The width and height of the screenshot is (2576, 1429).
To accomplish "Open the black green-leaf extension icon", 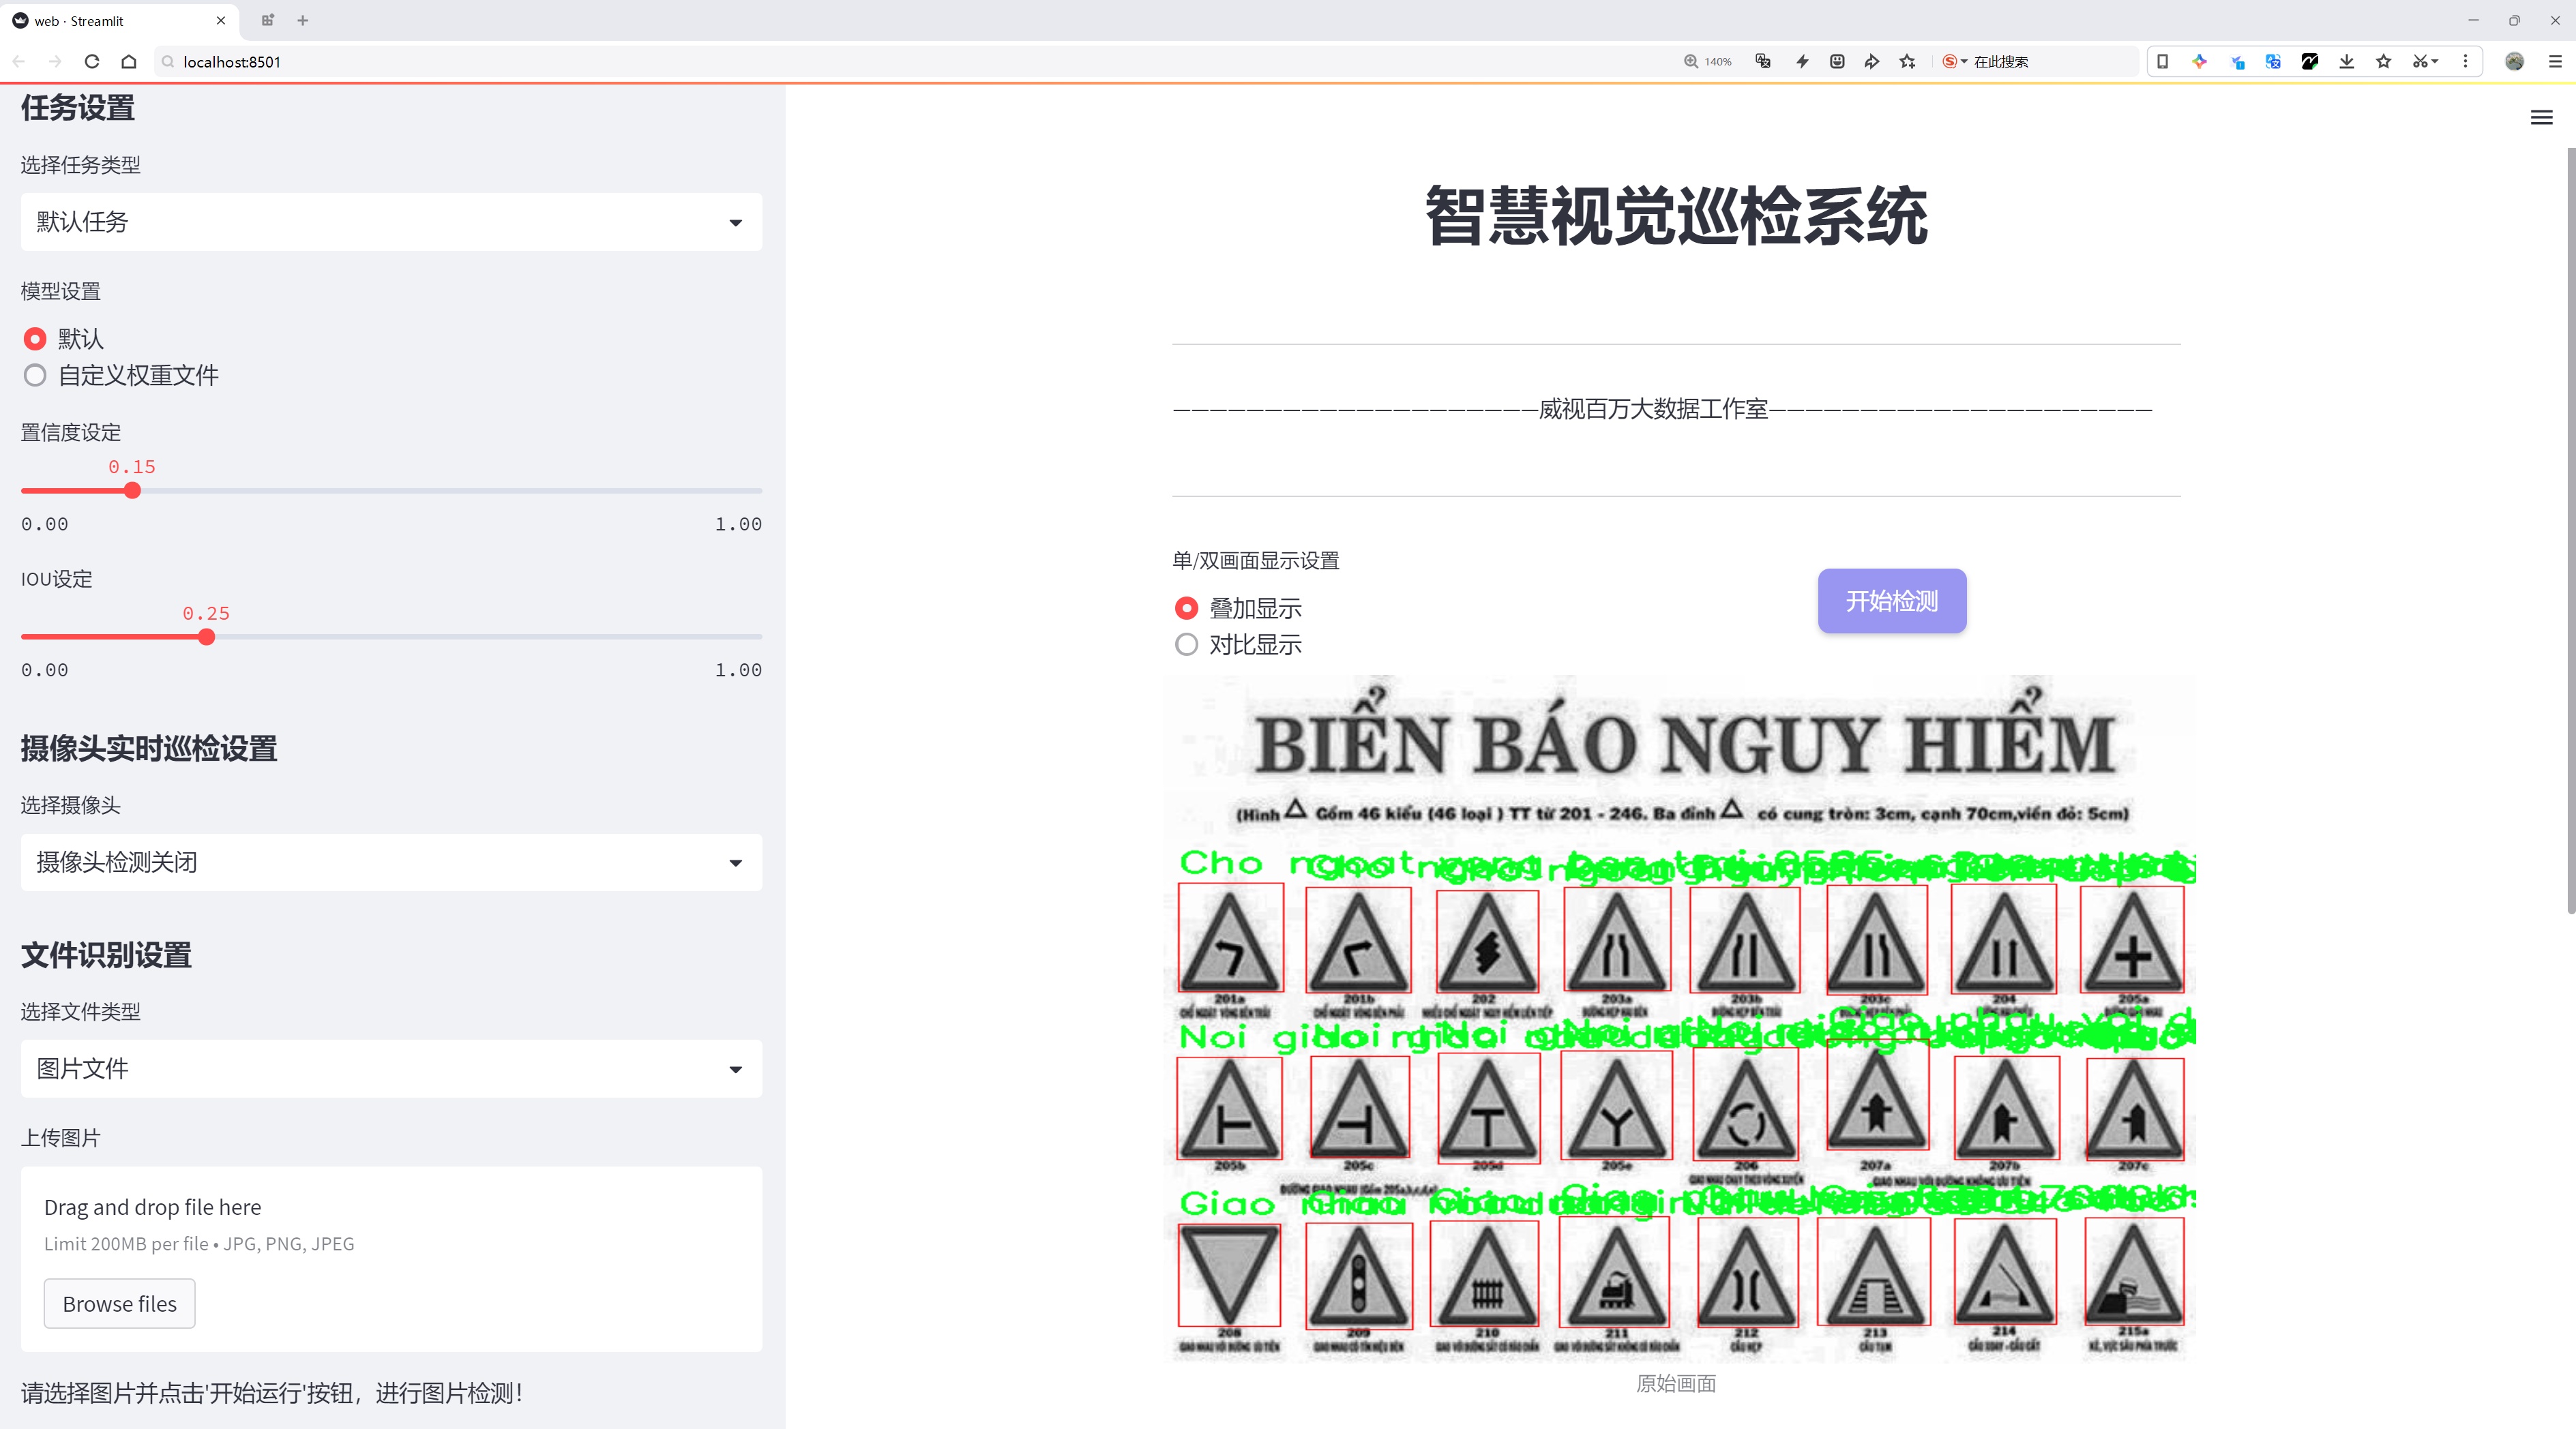I will coord(2310,62).
